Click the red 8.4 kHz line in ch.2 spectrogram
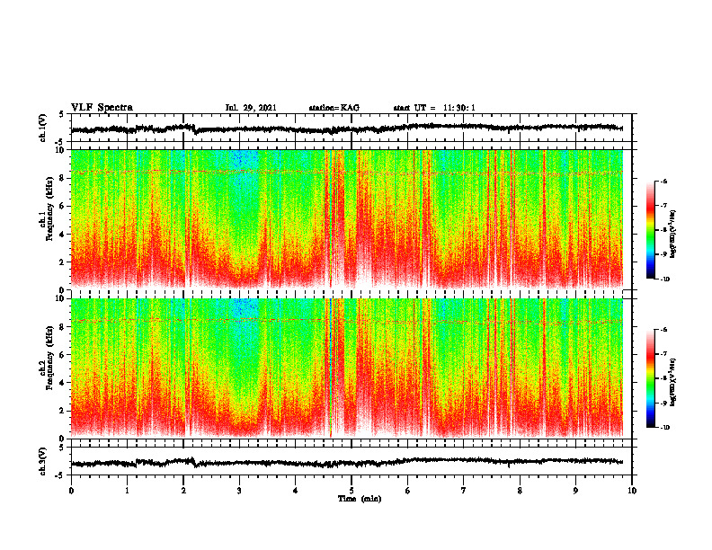Screen dimensions: 712x550 347,321
